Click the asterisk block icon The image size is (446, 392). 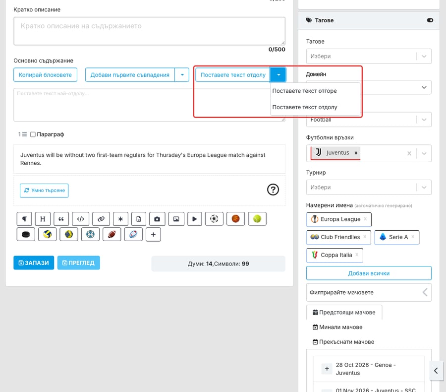120,219
